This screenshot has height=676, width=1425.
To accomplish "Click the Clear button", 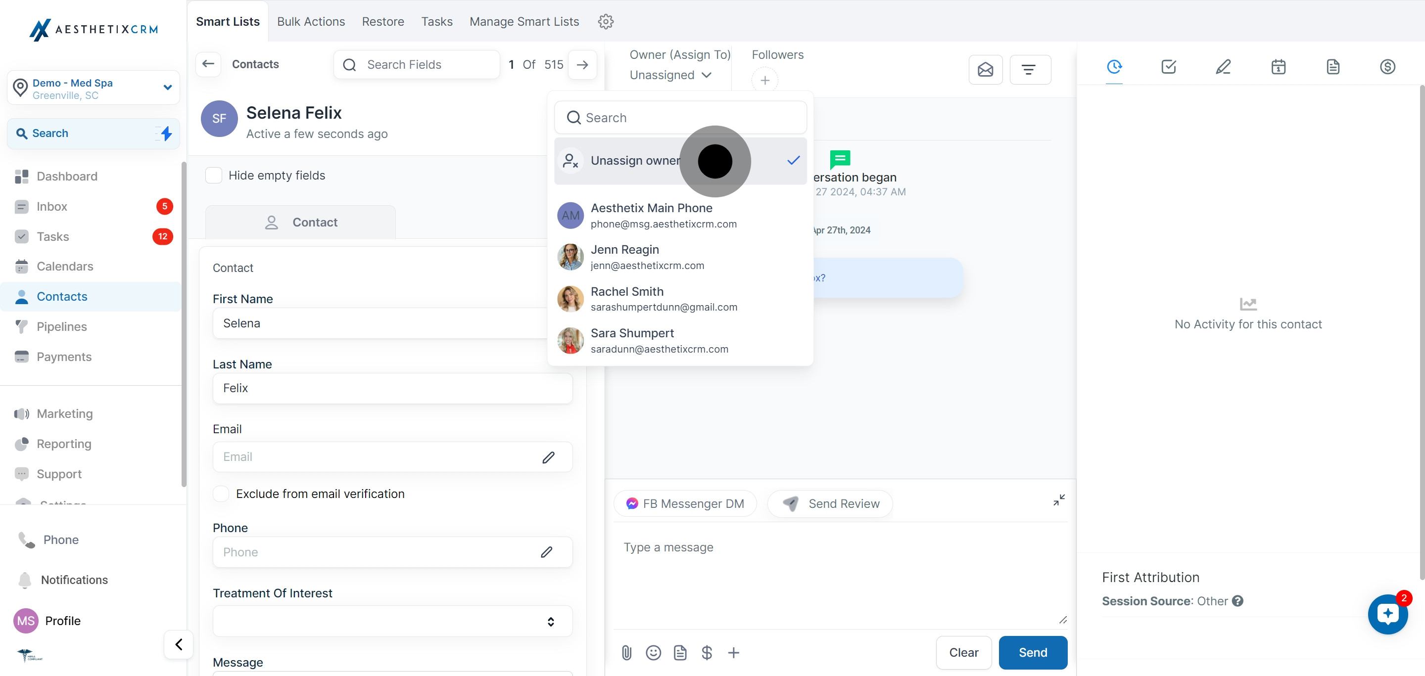I will pyautogui.click(x=963, y=653).
